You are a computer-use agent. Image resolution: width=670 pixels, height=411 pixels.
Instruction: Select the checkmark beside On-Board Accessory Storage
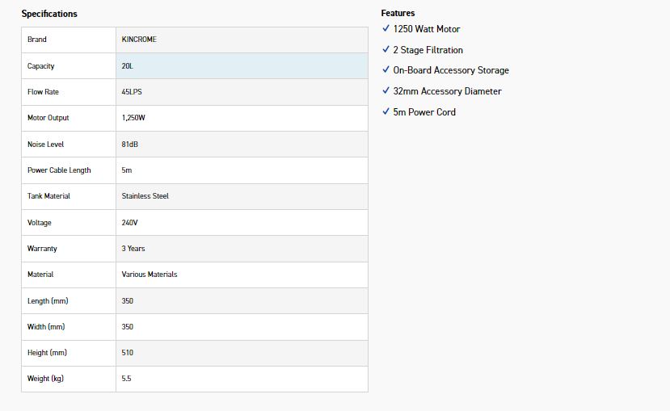click(x=386, y=70)
